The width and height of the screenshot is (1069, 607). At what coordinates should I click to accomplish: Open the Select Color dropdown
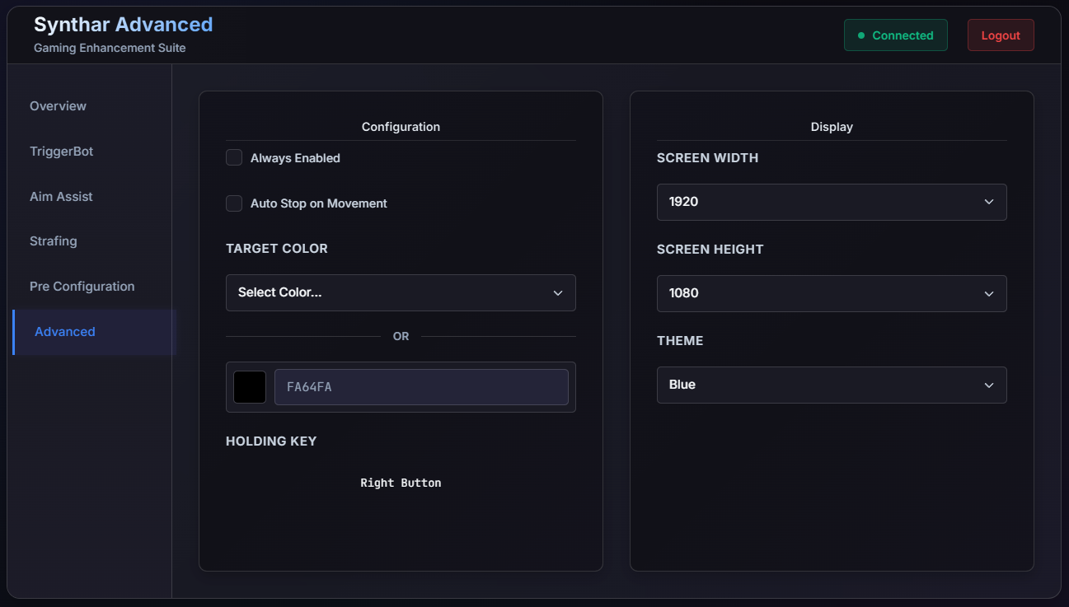point(401,292)
